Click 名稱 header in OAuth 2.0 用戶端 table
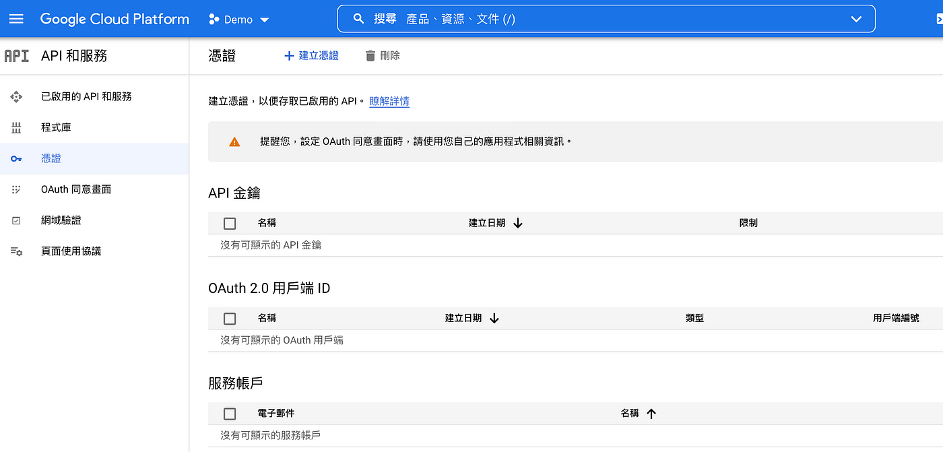 pyautogui.click(x=267, y=318)
